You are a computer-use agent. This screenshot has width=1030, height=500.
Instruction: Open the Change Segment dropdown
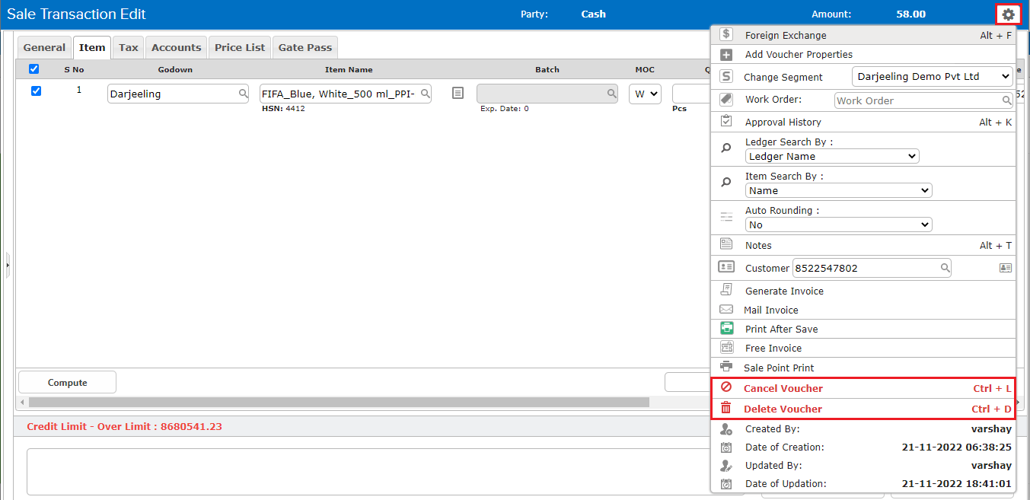[933, 76]
